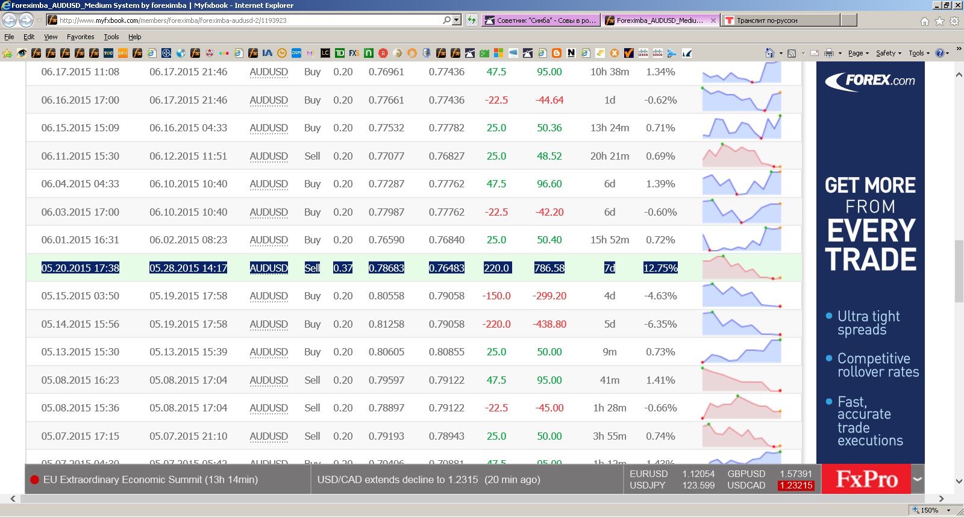Open the Favorites menu
This screenshot has height=518, width=964.
coord(80,37)
